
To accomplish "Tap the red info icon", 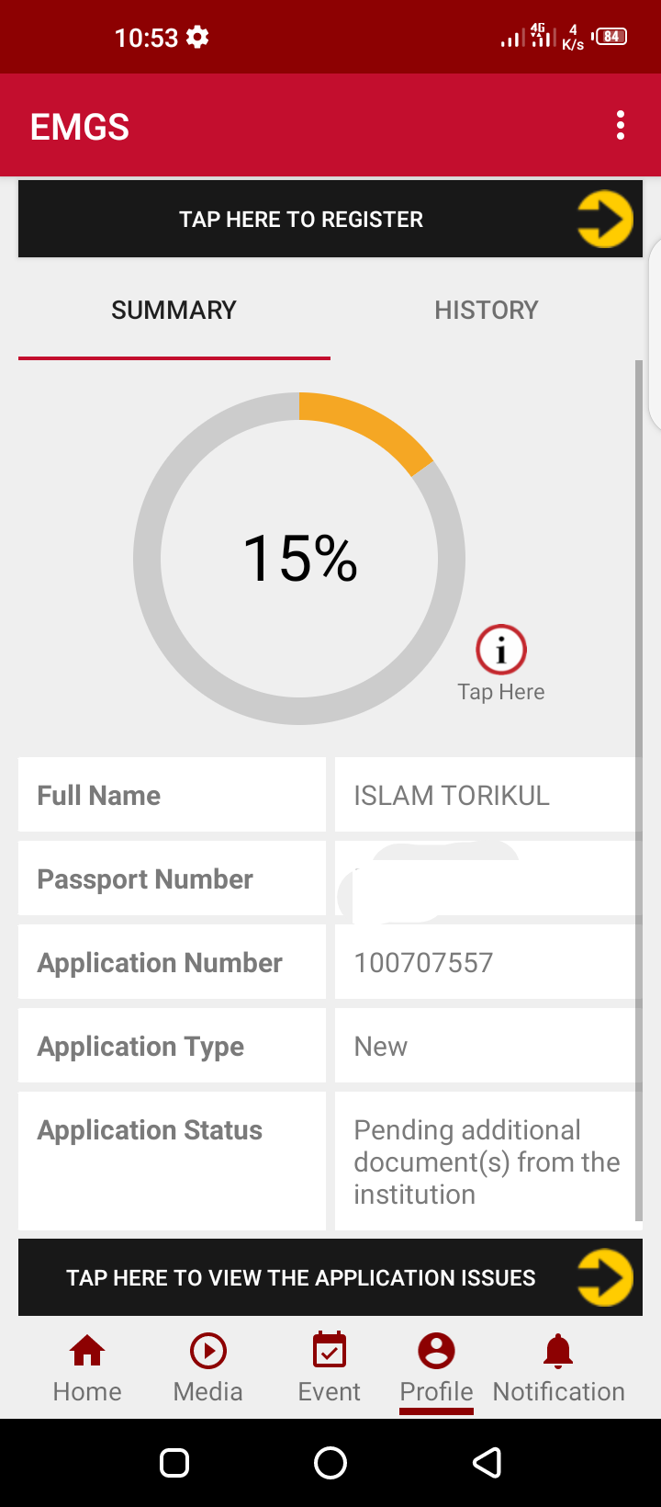I will click(x=501, y=650).
